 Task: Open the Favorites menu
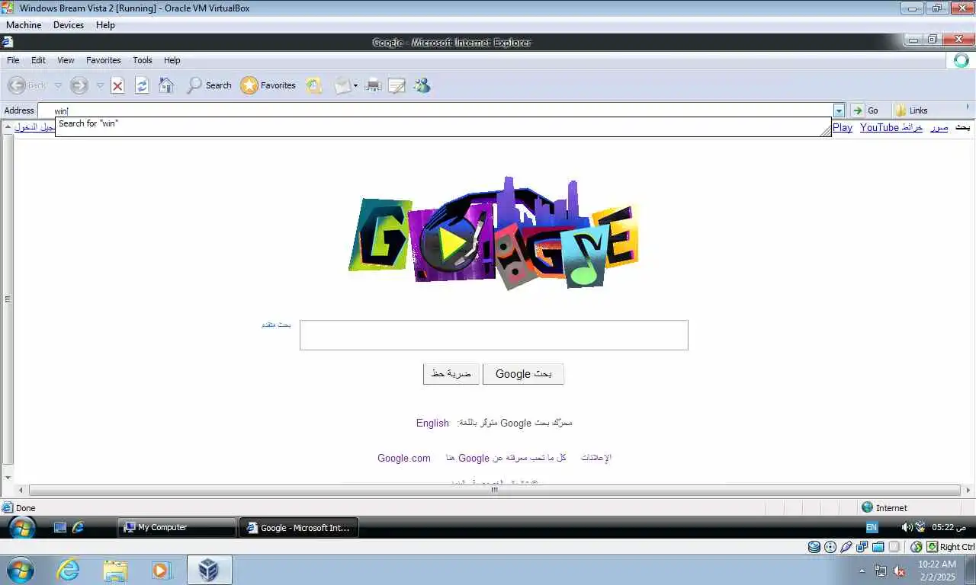click(104, 60)
